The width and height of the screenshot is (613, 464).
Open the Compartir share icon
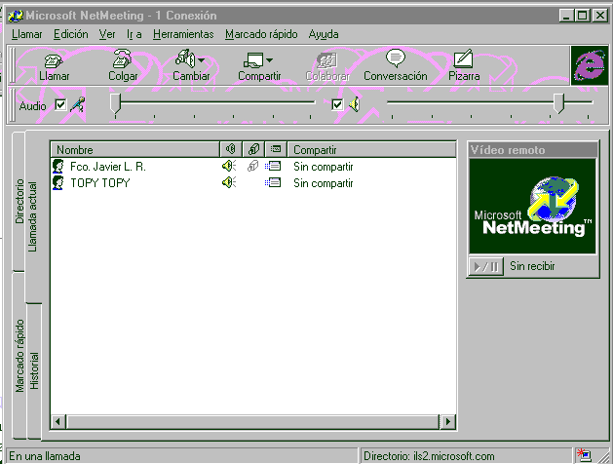[x=253, y=61]
